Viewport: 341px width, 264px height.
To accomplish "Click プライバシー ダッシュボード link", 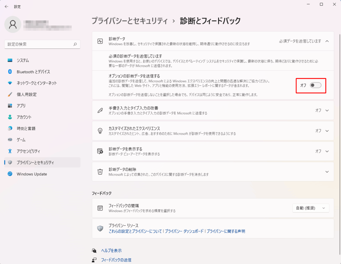I will (184, 231).
